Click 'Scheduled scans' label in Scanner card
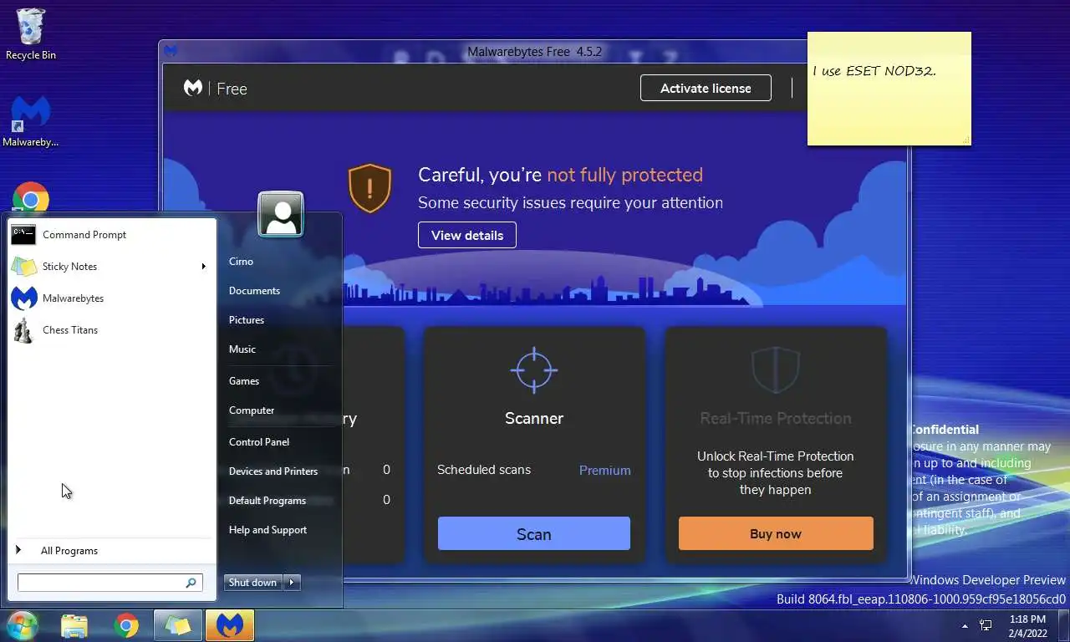Viewport: 1070px width, 642px height. click(x=484, y=470)
